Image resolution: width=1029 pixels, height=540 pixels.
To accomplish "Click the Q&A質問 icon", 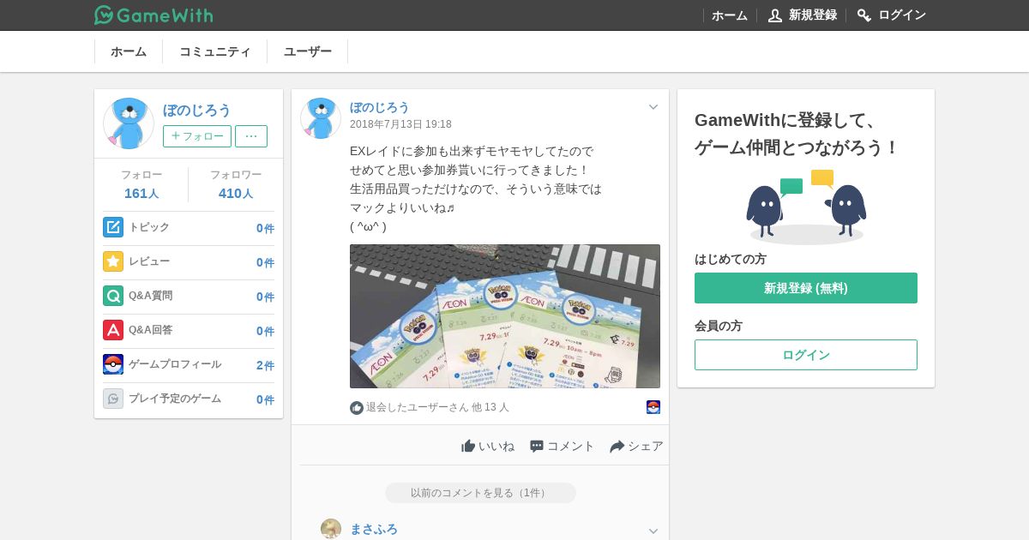I will [113, 296].
